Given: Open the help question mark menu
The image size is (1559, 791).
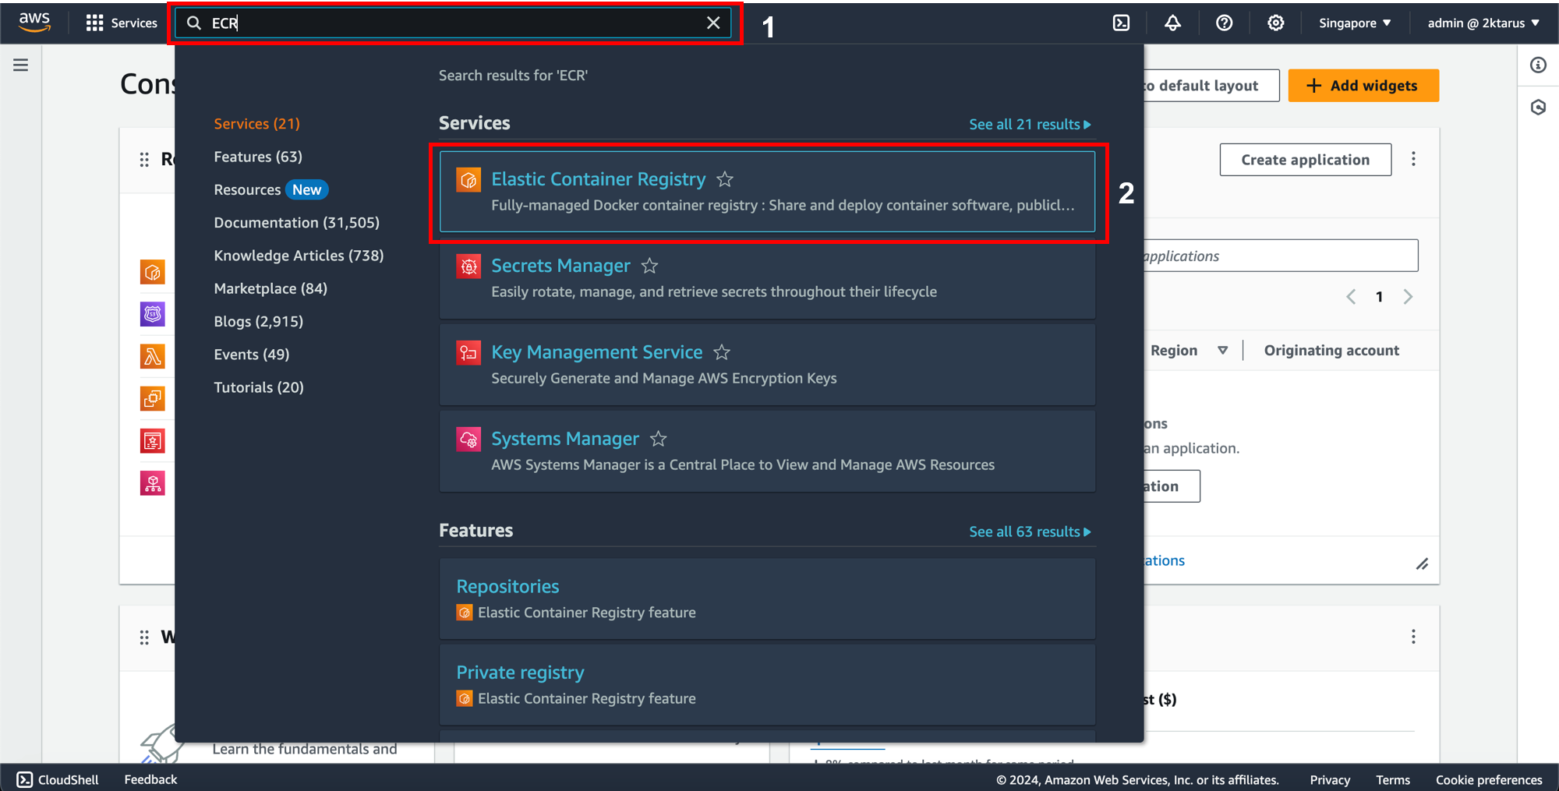Looking at the screenshot, I should pyautogui.click(x=1224, y=23).
